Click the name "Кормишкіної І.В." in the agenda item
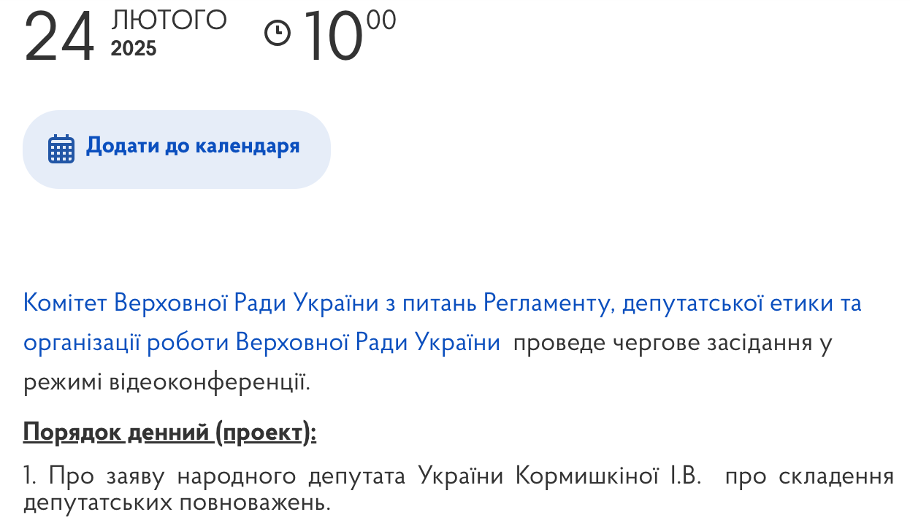This screenshot has height=531, width=910. click(x=608, y=476)
